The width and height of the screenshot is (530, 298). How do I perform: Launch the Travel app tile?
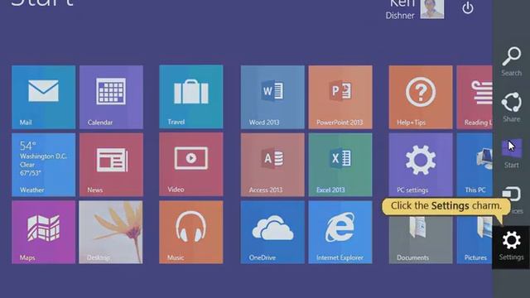click(x=191, y=97)
